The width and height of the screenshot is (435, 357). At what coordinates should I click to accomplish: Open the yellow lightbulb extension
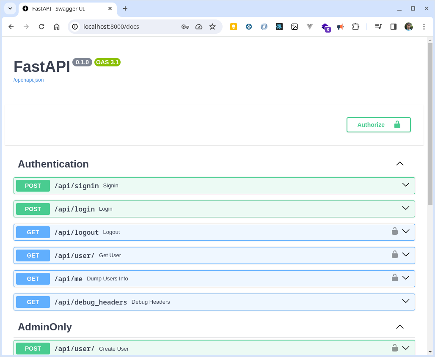point(234,27)
